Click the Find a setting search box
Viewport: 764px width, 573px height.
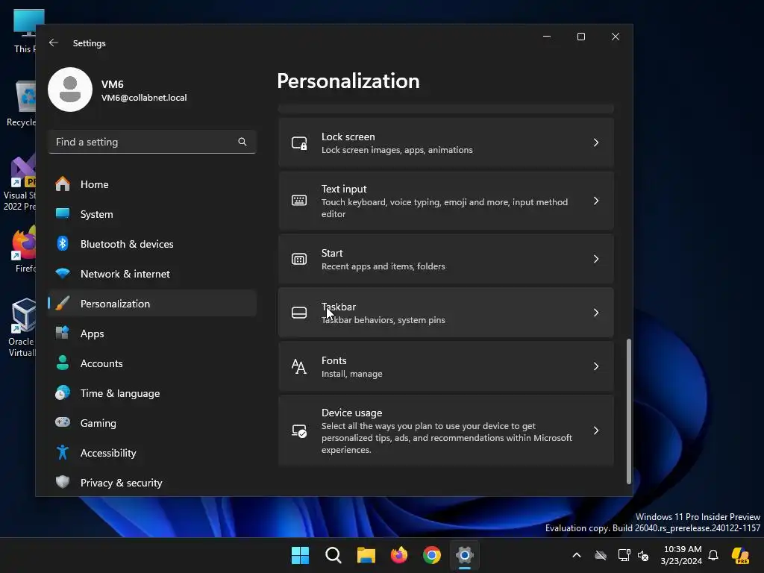coord(152,142)
